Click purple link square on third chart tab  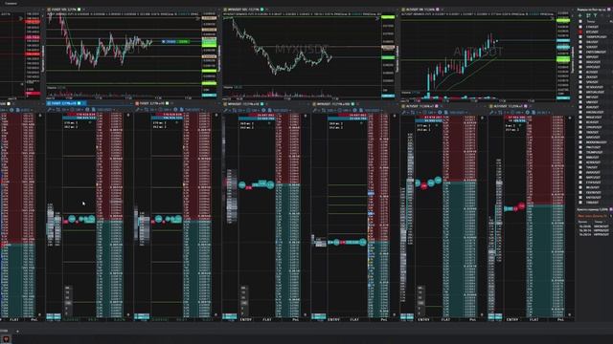click(x=438, y=9)
